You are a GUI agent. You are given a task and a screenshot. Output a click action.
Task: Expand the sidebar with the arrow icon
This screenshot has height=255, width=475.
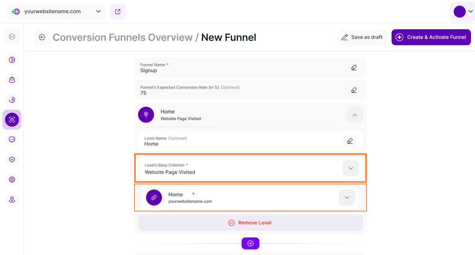[12, 37]
